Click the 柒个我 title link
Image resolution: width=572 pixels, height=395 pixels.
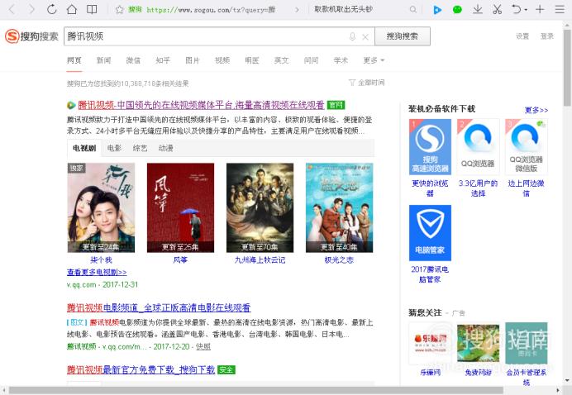(101, 260)
